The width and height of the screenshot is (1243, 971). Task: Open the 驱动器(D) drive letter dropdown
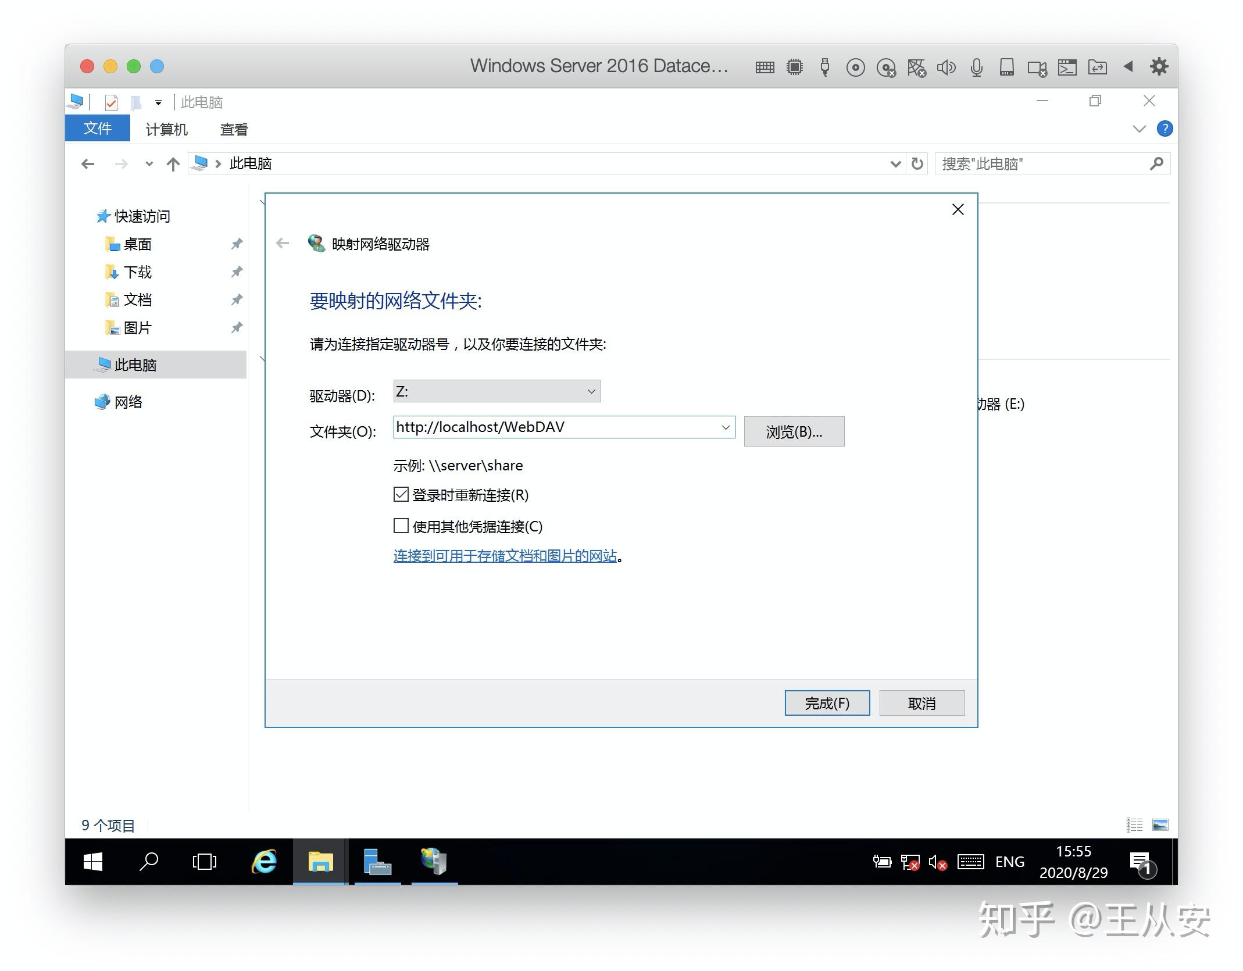tap(591, 391)
